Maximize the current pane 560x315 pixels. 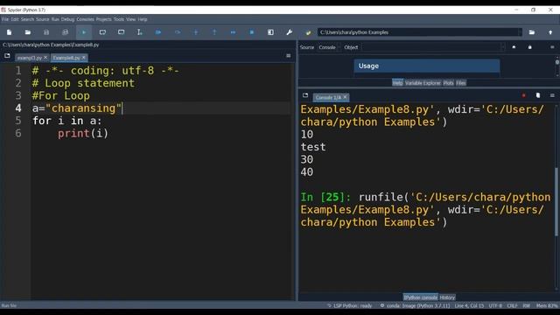point(270,32)
